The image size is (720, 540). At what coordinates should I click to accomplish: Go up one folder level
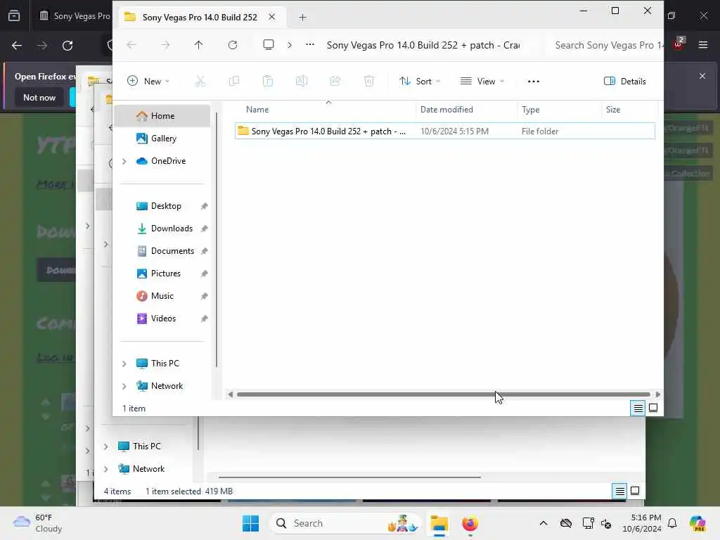click(198, 45)
